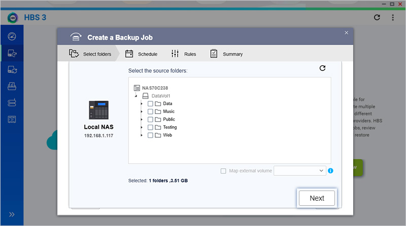Close the HBS 3 window

[x=400, y=4]
